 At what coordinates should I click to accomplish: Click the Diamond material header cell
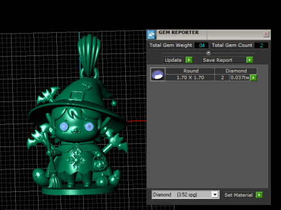(x=236, y=71)
